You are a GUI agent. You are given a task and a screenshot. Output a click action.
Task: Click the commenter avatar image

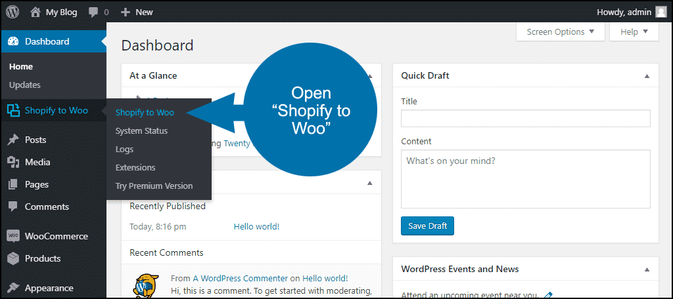tap(146, 286)
